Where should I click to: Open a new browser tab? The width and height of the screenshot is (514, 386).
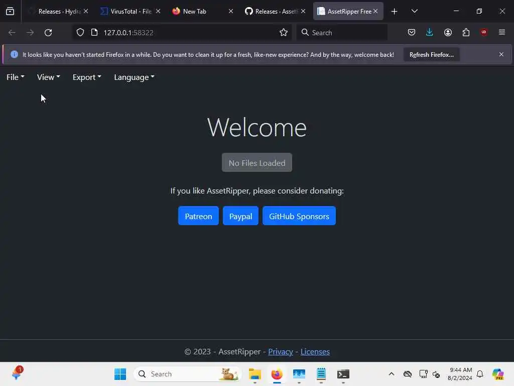[x=395, y=12]
